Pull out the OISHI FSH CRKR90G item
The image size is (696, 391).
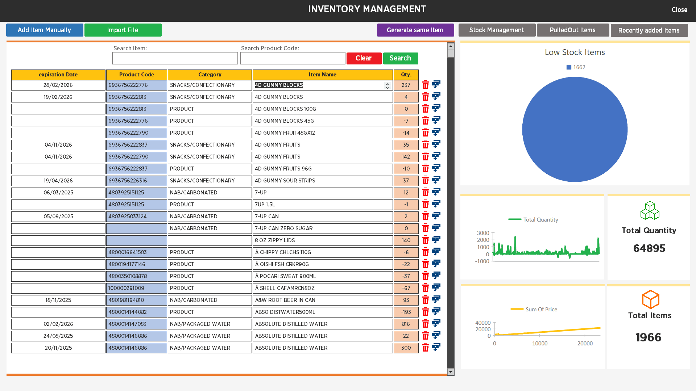[x=436, y=264]
